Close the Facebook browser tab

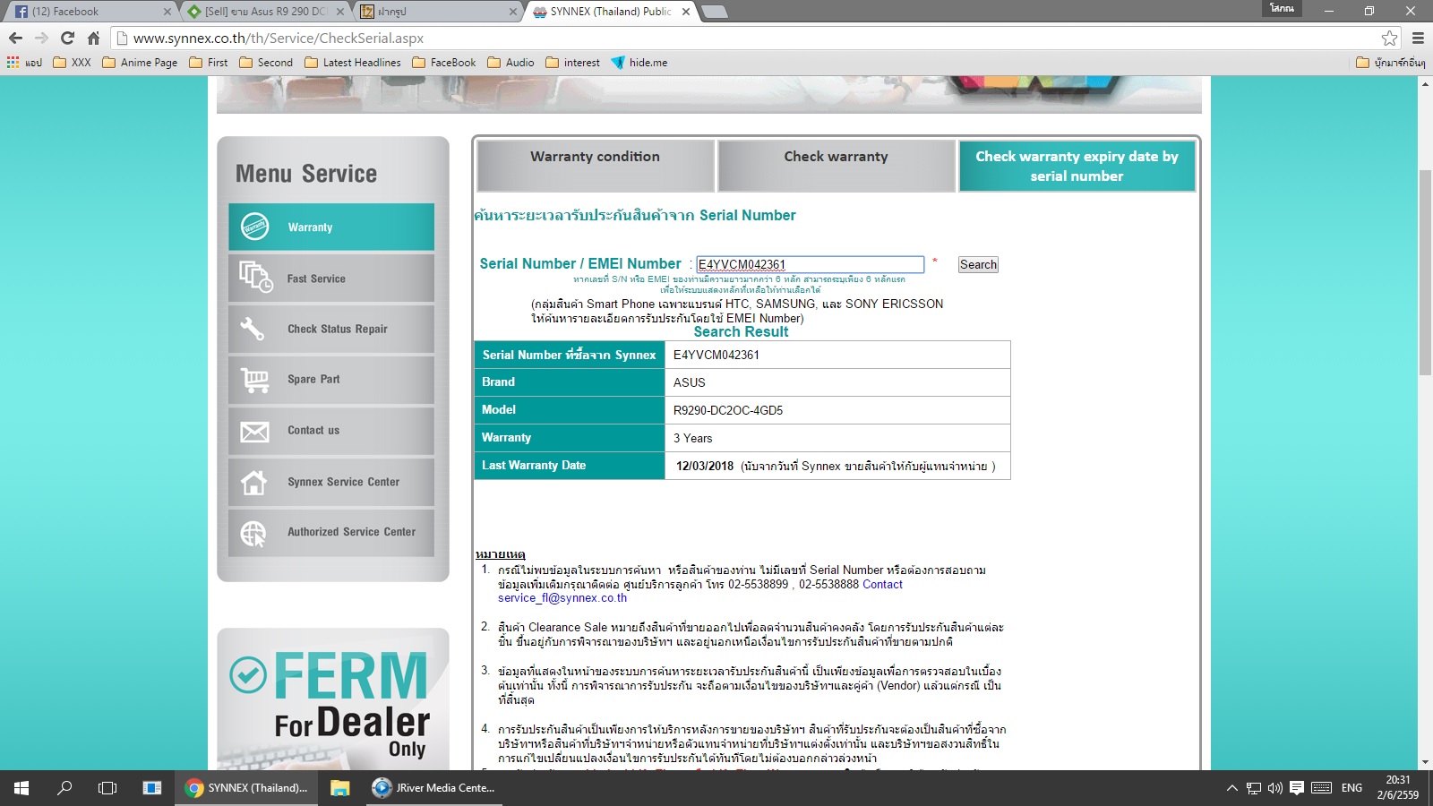(167, 12)
